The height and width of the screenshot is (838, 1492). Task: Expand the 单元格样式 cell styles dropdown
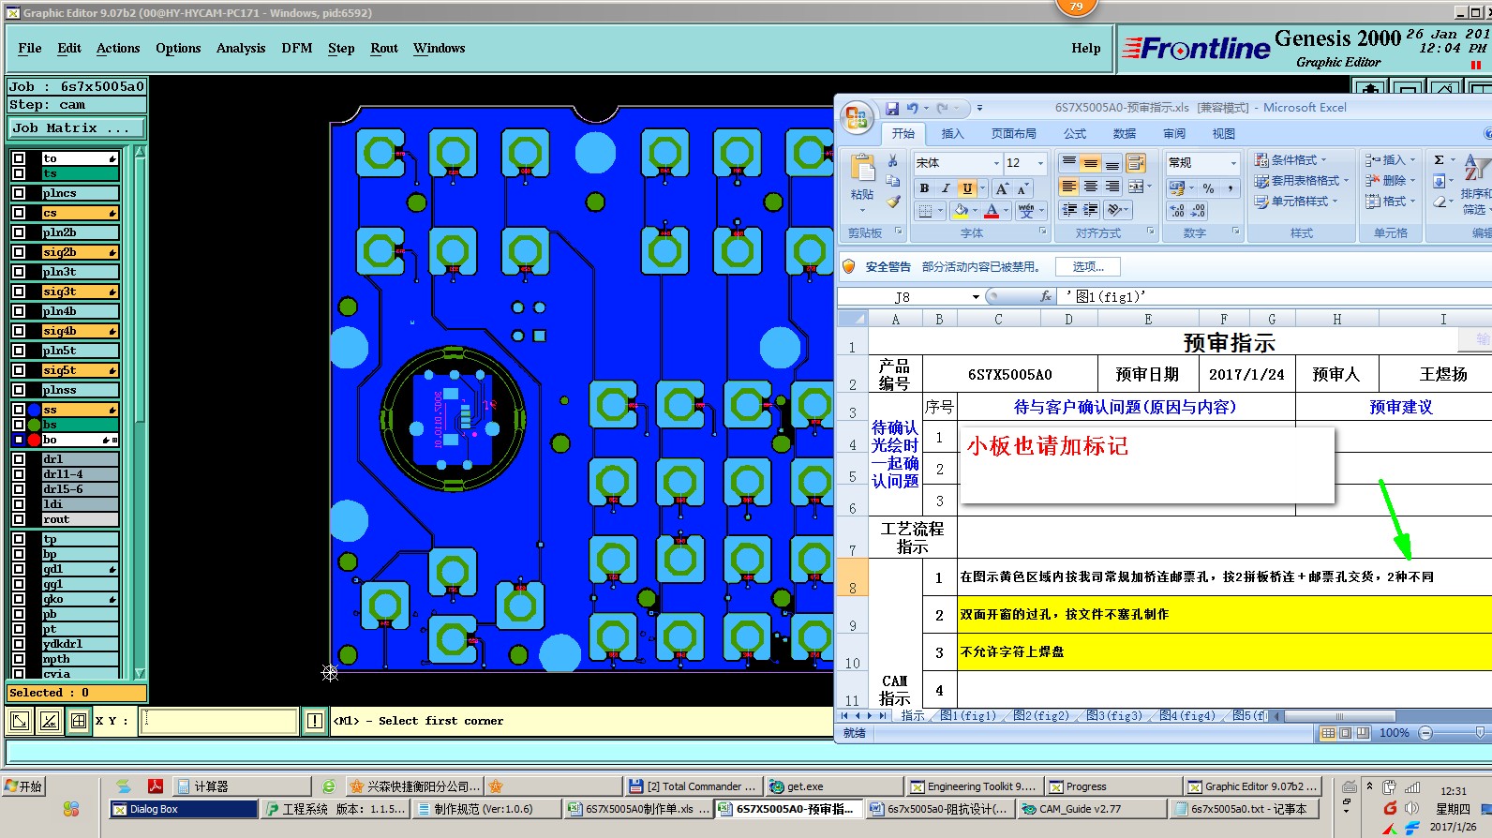coord(1335,202)
